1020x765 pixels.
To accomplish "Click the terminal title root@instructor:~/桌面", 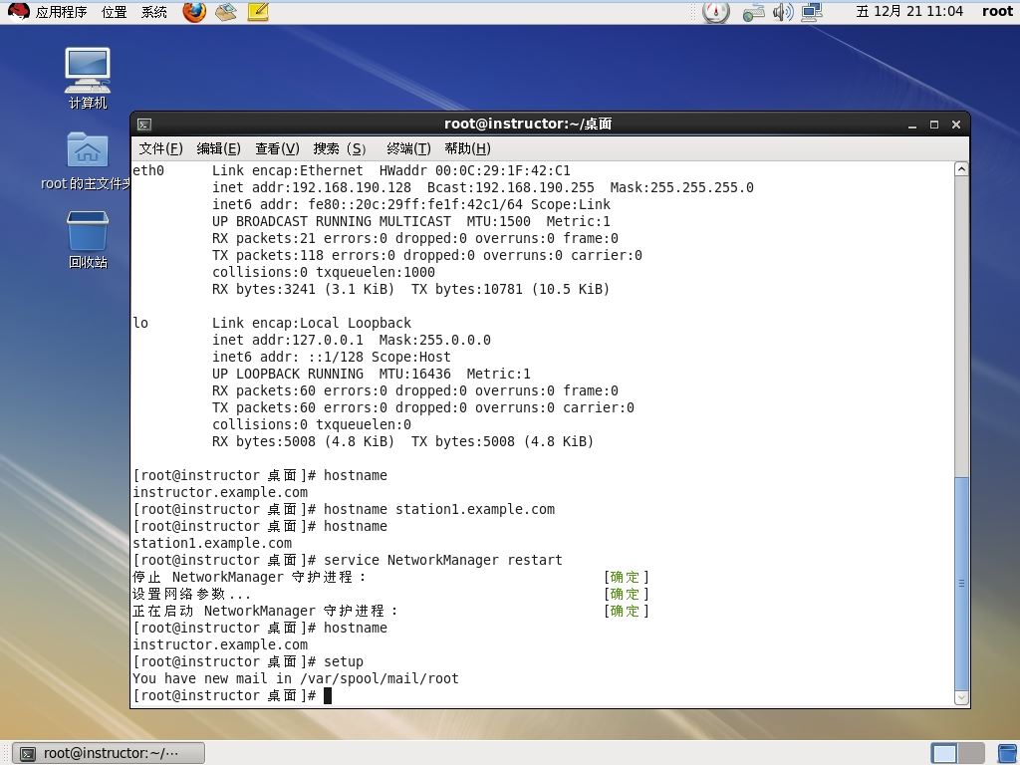I will 528,124.
